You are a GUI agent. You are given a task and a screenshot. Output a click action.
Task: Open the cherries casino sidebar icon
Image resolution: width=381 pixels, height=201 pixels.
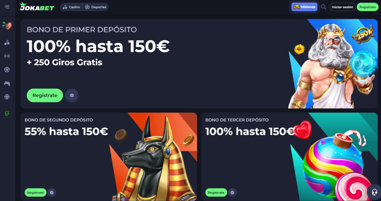[7, 42]
